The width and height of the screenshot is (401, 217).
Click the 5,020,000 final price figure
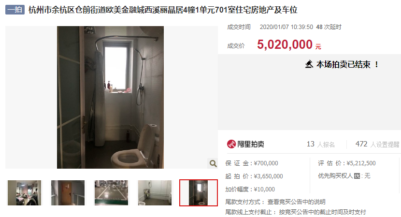[285, 44]
